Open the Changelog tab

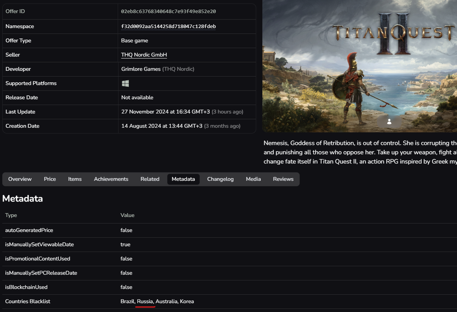(220, 179)
